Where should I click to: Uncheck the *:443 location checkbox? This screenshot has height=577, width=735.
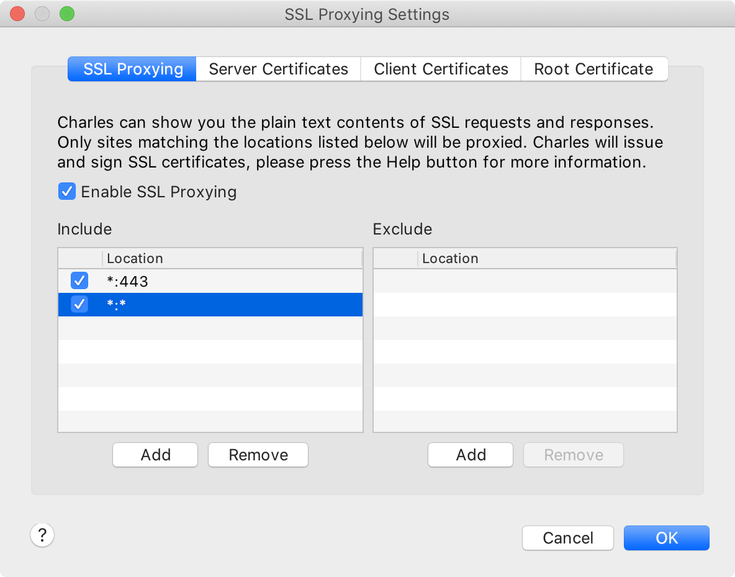79,281
